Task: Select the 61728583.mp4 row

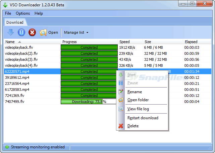Action: coord(107,90)
